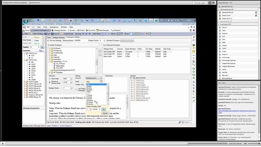Switch to the Chart tab
This screenshot has width=261, height=147.
click(x=49, y=37)
